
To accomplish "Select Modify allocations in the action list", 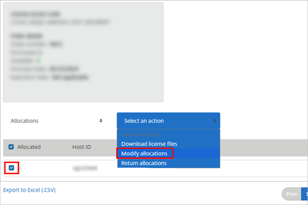I will [145, 153].
